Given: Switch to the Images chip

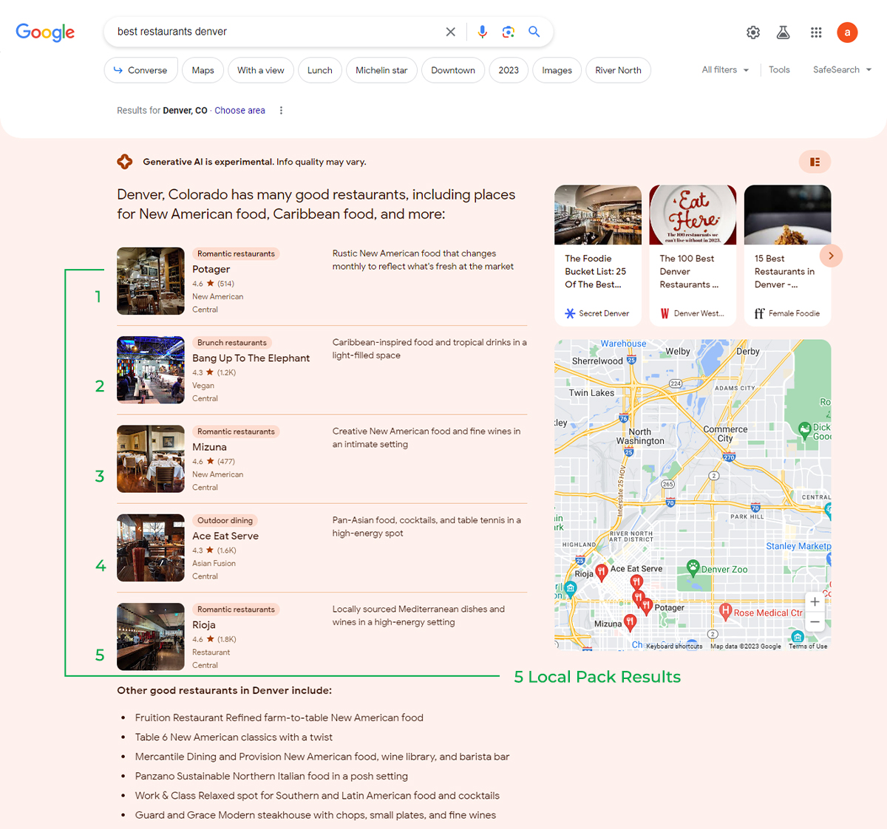Looking at the screenshot, I should [557, 70].
